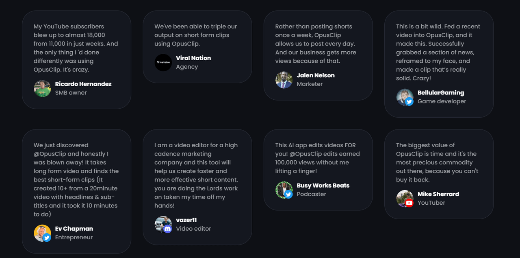Click the vazer11 username text
Viewport: 520px width, 258px height.
186,220
